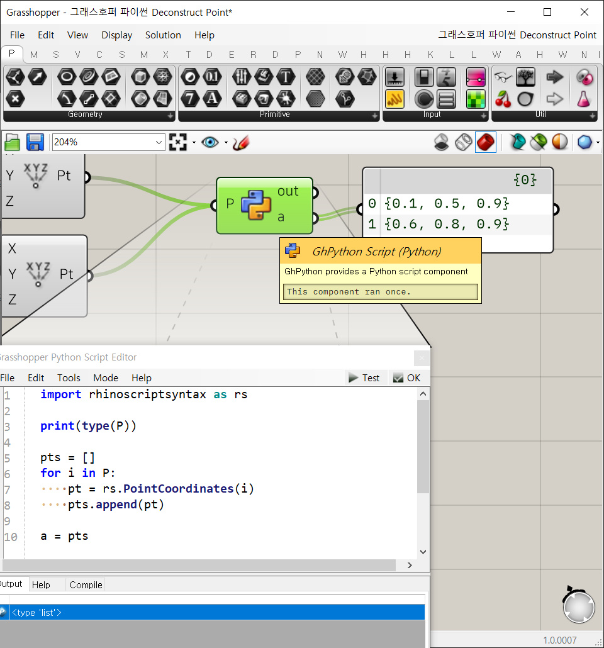Select the Control Knob input icon
Screen dimensions: 604x648
coord(424,99)
